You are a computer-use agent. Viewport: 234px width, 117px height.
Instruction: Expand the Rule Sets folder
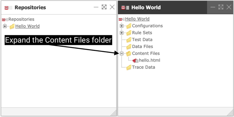[121, 33]
